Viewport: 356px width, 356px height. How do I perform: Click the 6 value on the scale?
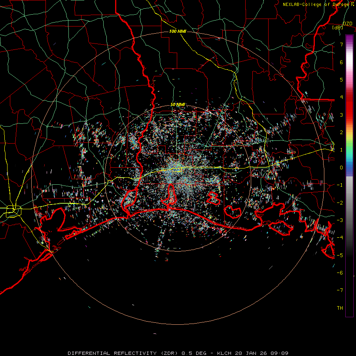pos(341,62)
